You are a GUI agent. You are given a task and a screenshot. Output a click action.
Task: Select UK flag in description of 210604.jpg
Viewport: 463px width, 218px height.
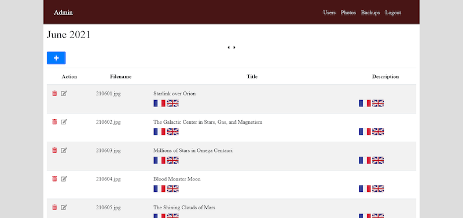378,189
